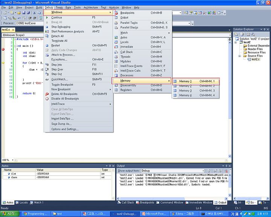Open the Build menu
Viewport: 271px width, 217px height.
[39, 8]
